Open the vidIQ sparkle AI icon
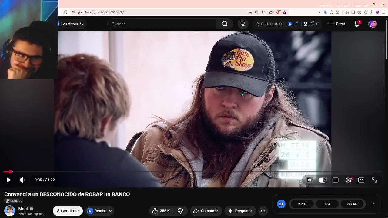 coord(317,24)
